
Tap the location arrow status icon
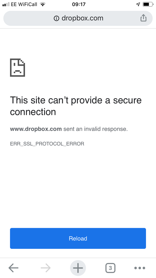(x=138, y=4)
